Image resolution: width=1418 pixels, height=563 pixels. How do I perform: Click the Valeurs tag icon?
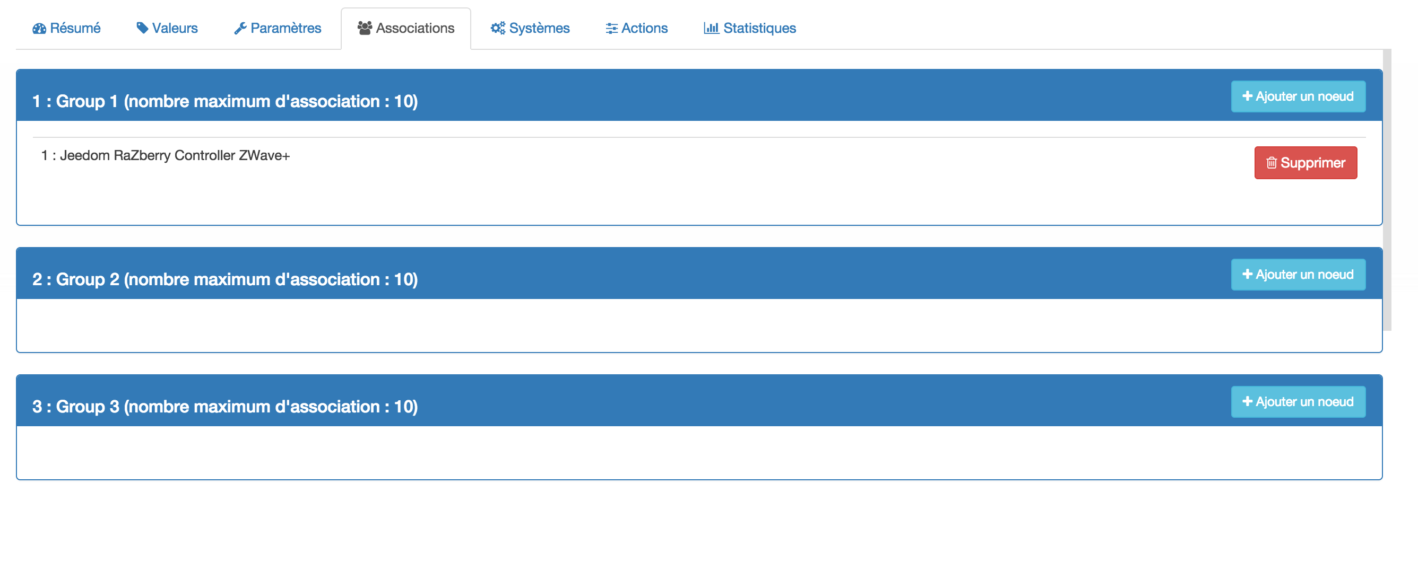point(143,28)
